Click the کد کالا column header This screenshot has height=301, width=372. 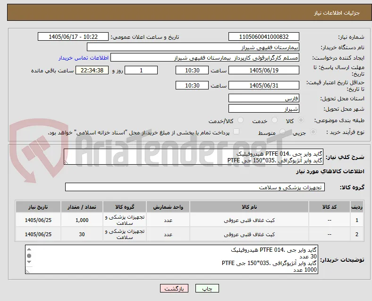tap(330, 207)
